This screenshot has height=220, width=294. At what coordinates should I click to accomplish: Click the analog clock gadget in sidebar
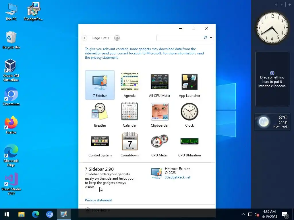click(x=272, y=28)
